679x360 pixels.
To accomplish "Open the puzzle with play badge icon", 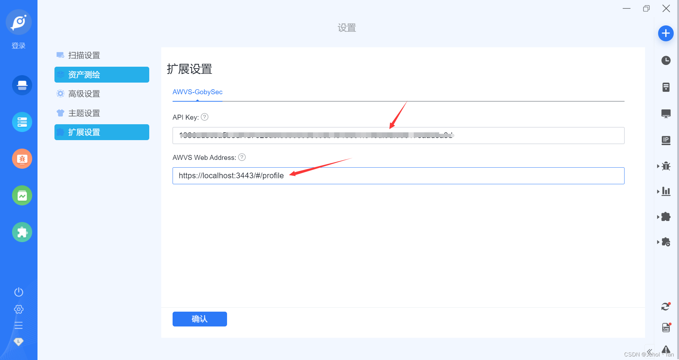I will pos(666,242).
